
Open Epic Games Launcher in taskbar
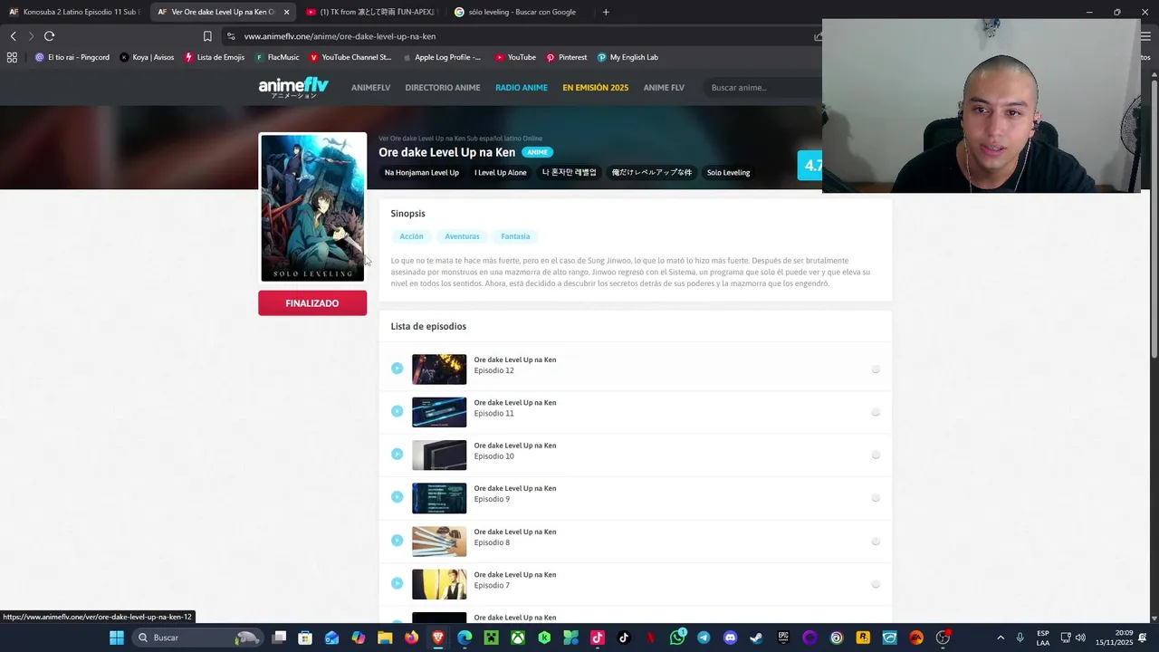(783, 638)
